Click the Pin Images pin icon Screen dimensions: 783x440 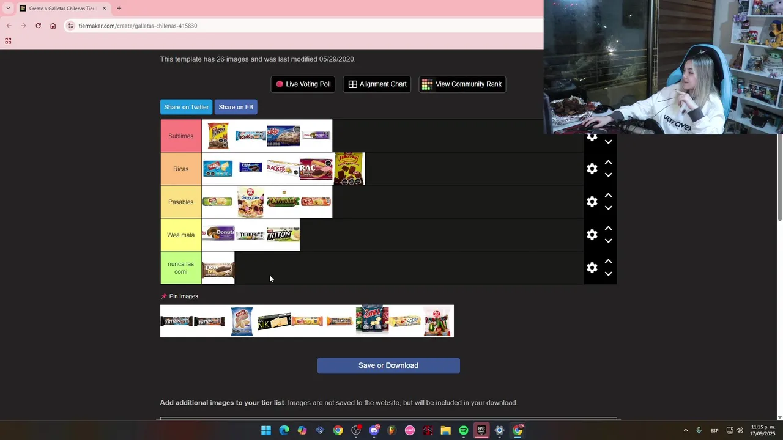[x=163, y=296]
